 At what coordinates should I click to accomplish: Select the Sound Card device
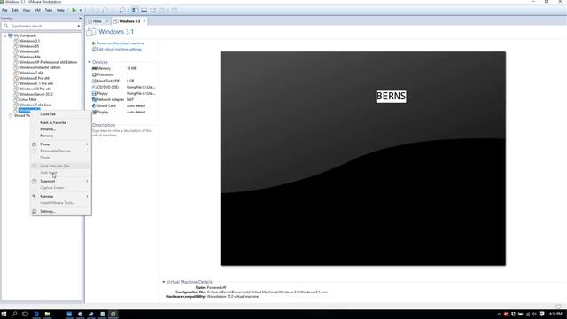click(x=123, y=105)
